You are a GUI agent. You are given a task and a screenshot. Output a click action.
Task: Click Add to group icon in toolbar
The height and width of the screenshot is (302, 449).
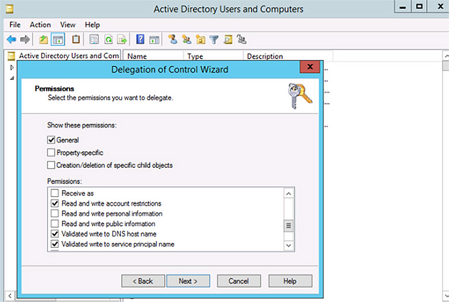tap(242, 40)
